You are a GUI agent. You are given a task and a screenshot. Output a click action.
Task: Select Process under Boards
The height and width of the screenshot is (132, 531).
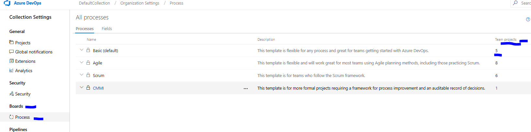[22, 117]
